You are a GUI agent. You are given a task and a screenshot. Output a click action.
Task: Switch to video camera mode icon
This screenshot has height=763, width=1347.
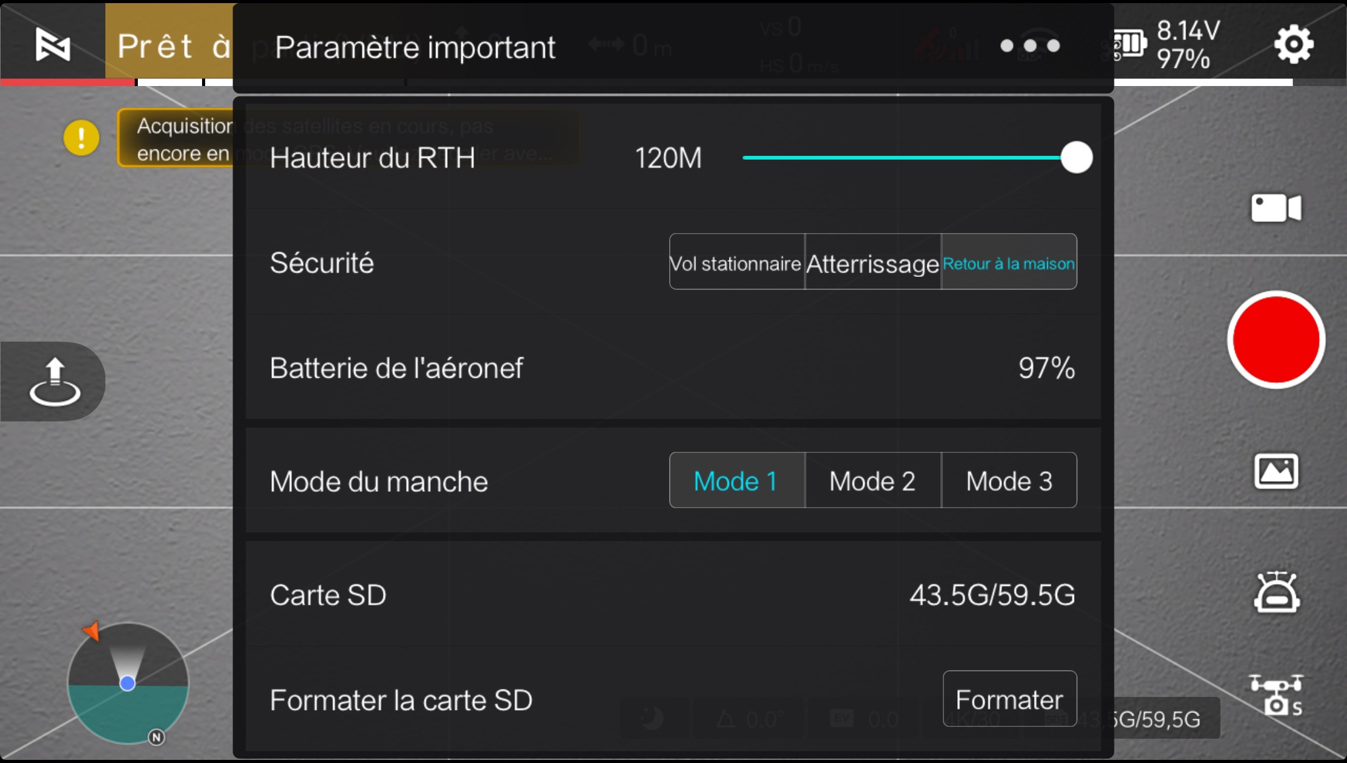coord(1276,208)
